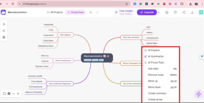Open browser downloads icon

click(x=190, y=4)
